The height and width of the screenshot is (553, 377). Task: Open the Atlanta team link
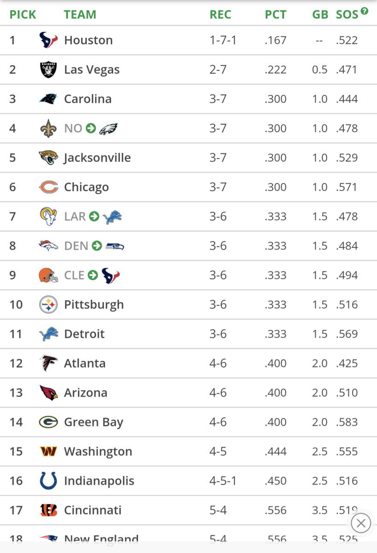point(85,363)
